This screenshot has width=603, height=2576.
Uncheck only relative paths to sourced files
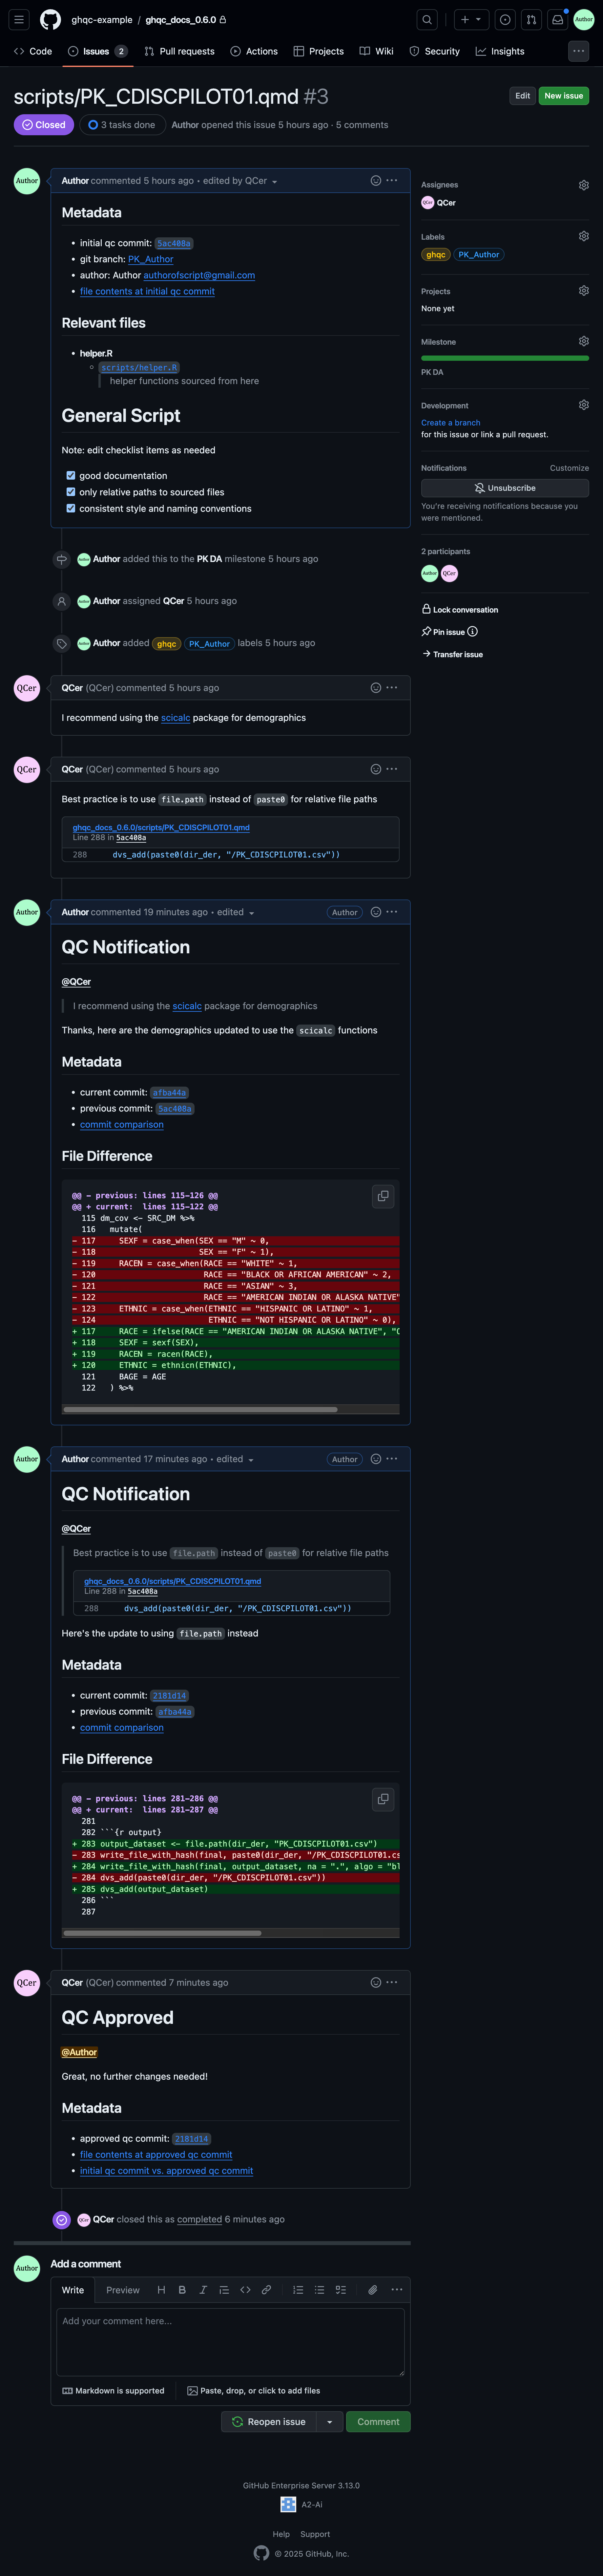(71, 492)
